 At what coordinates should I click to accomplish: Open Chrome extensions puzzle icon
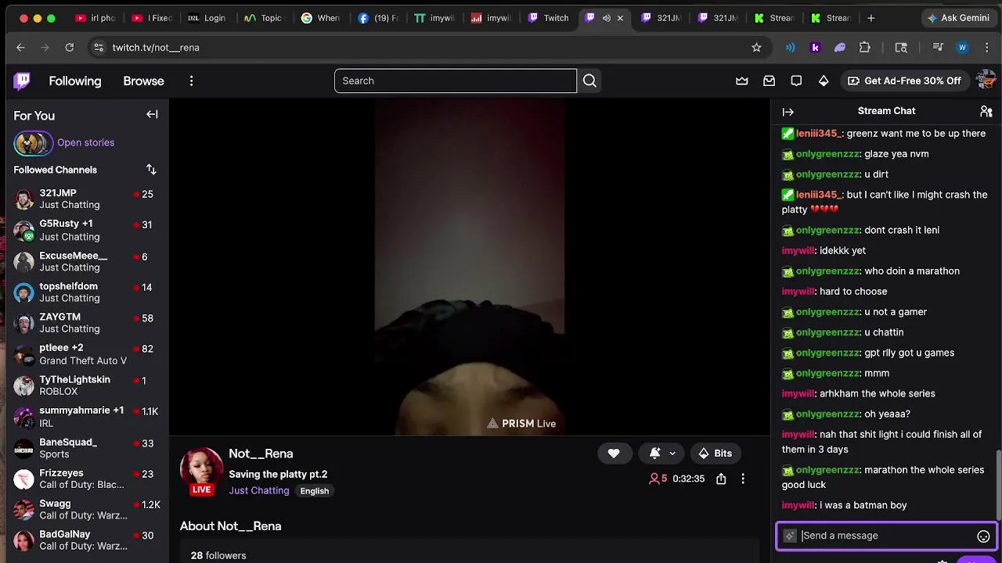pyautogui.click(x=865, y=48)
